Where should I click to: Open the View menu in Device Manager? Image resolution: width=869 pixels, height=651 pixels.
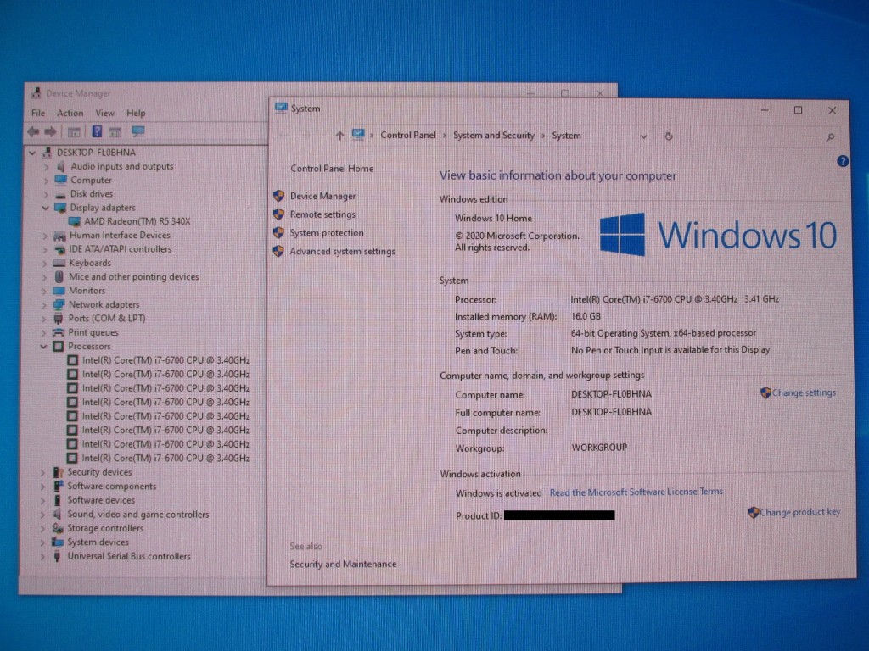[104, 113]
